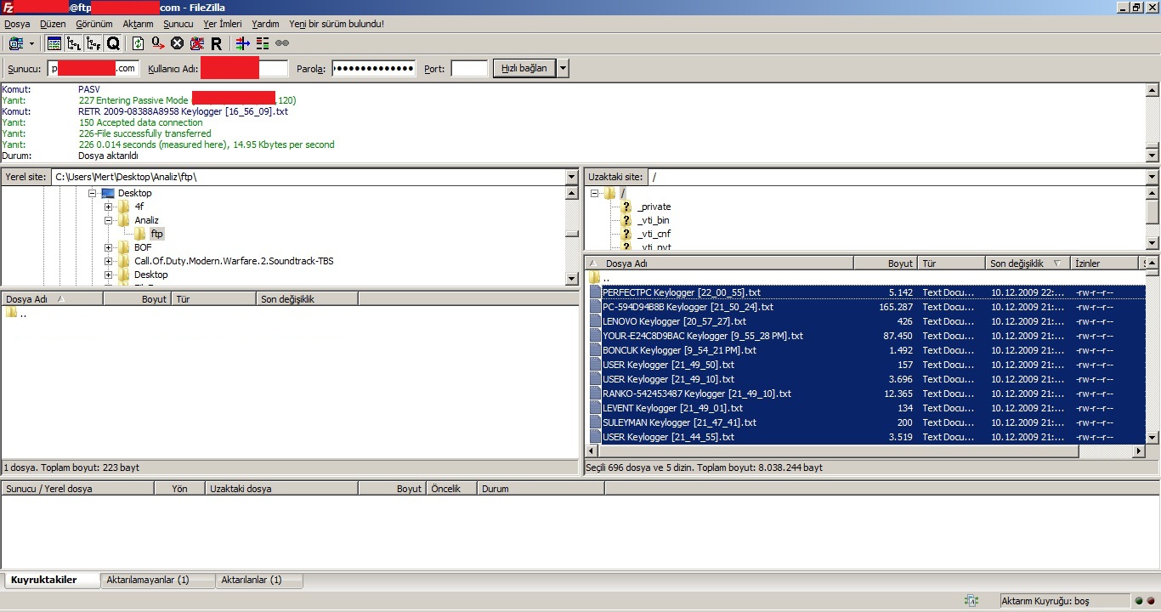
Task: Open the Sunucu menu
Action: tap(178, 24)
